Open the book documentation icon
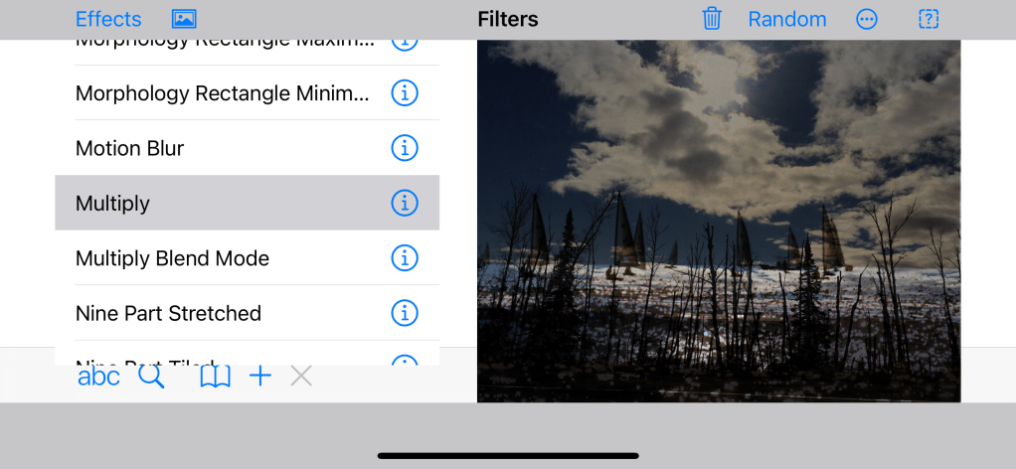Viewport: 1016px width, 469px height. click(x=215, y=377)
